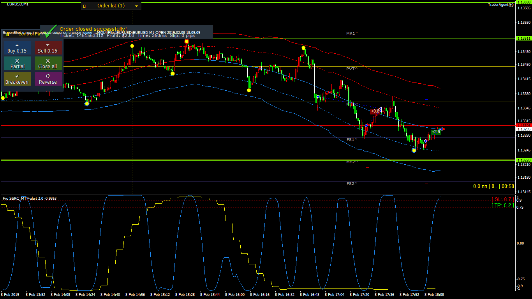
Task: Click the Buy 0.15 button
Action: click(18, 48)
